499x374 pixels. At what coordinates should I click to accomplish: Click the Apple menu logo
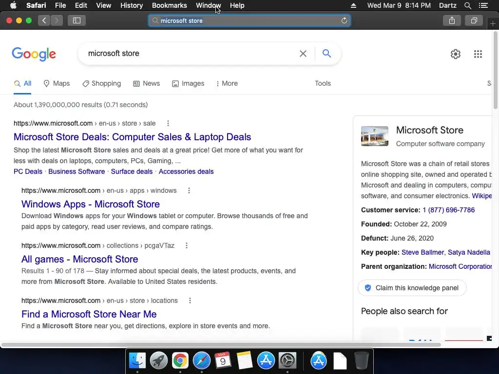13,5
